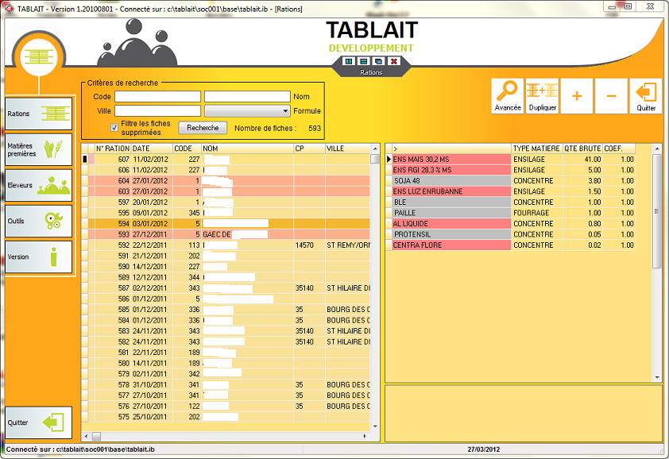Click the 27/03/2012 date in status bar
The width and height of the screenshot is (669, 459).
(483, 449)
